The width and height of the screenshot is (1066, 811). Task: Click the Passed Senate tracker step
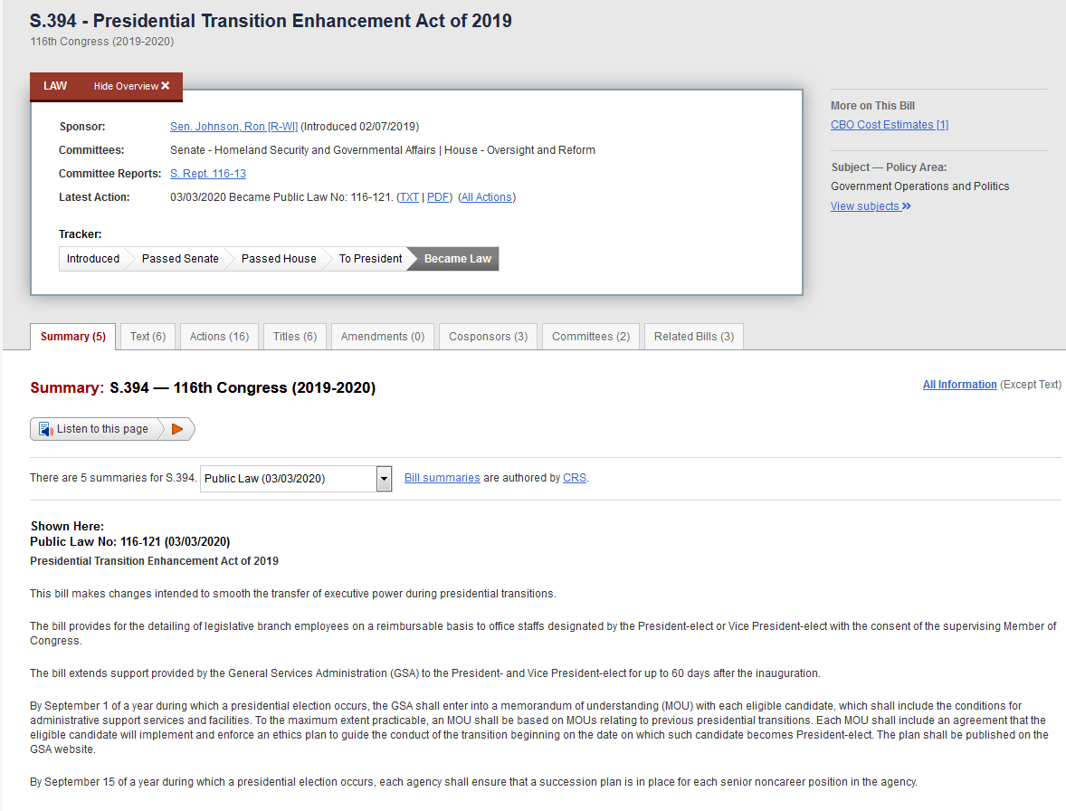[x=180, y=258]
